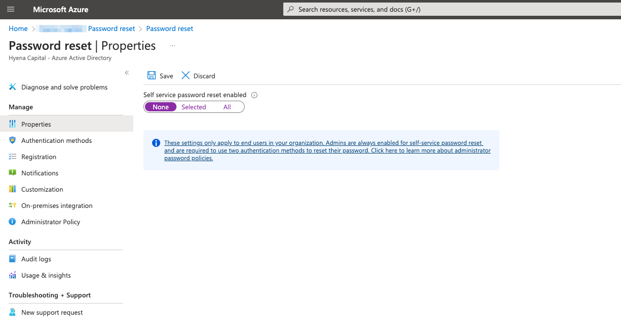Viewport: 621px width, 332px height.
Task: Go to Home breadcrumb
Action: [18, 28]
